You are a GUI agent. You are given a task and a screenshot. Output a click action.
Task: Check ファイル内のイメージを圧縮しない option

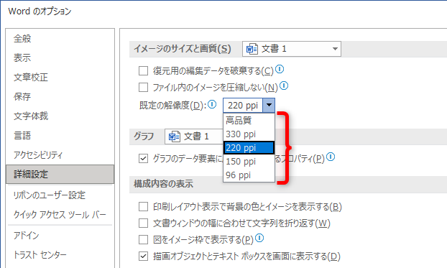(x=143, y=87)
